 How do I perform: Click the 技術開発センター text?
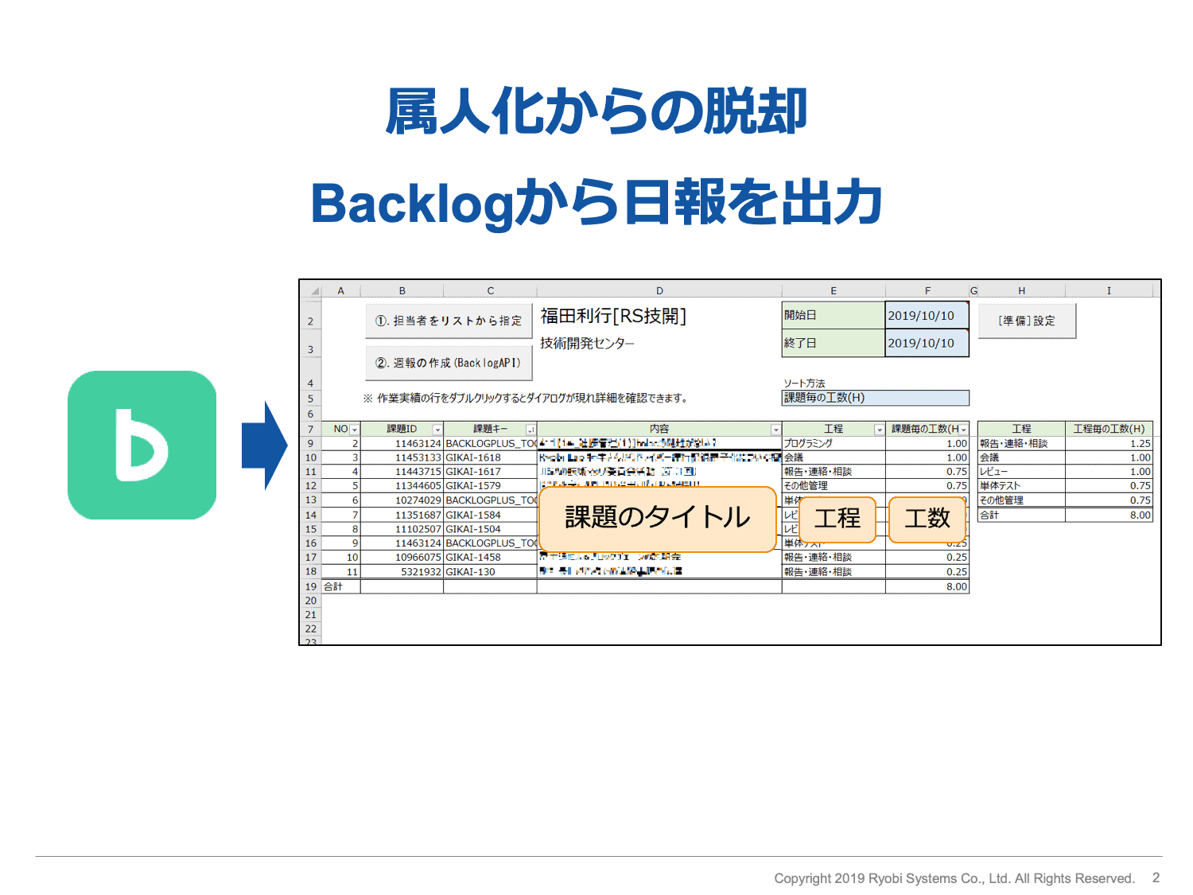pyautogui.click(x=588, y=343)
